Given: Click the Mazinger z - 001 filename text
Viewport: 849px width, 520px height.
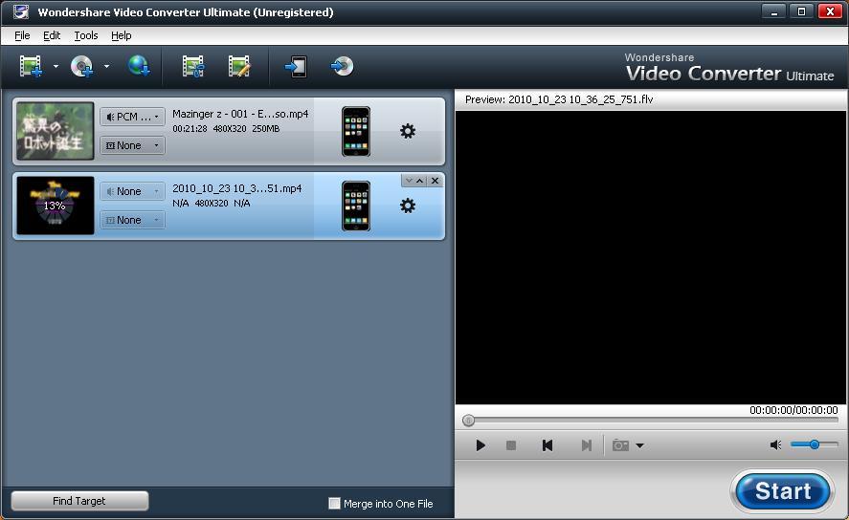Looking at the screenshot, I should [x=240, y=114].
